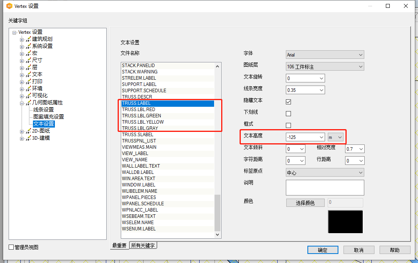Select TRUSS.LBL.YELLOW in the file list
Screen dimensions: 418x263
[x=168, y=122]
